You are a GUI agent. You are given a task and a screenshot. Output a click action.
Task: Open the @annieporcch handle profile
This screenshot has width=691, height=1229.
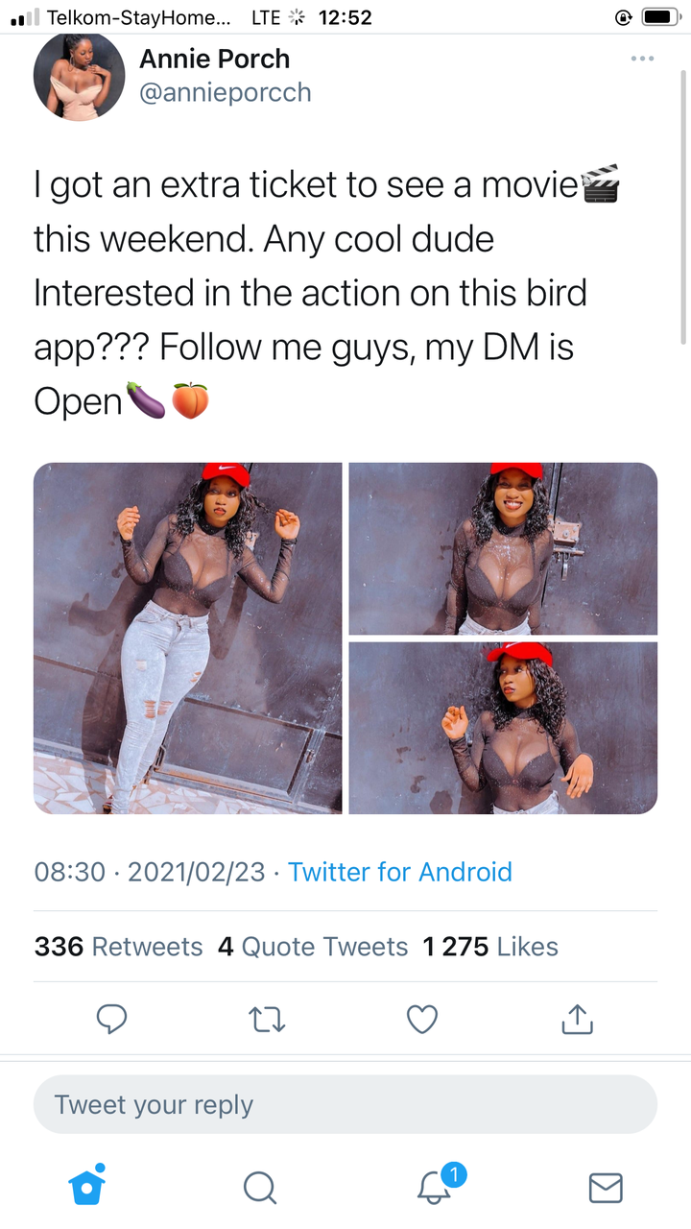226,93
